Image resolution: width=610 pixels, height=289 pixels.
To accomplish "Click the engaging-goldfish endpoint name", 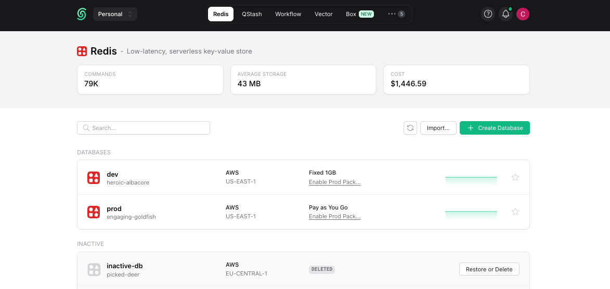I will 131,217.
